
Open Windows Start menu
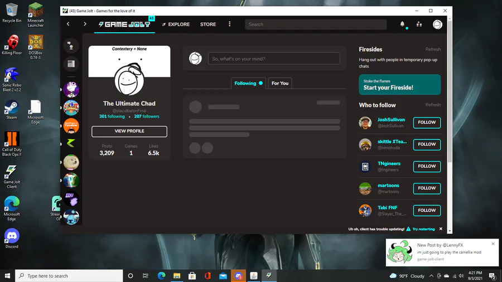click(x=7, y=276)
